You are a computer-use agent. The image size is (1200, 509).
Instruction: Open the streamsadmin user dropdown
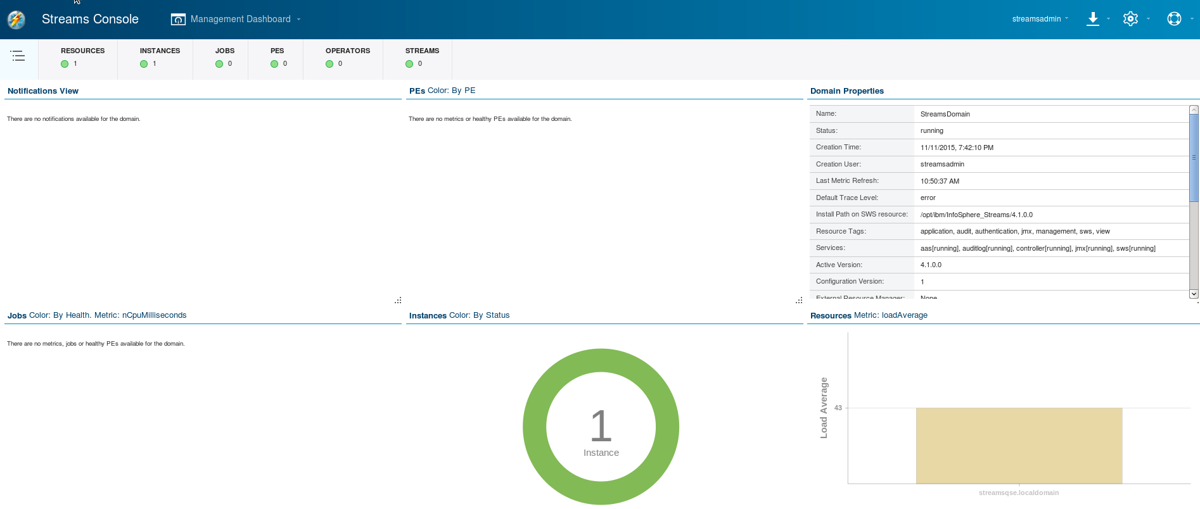point(1040,19)
